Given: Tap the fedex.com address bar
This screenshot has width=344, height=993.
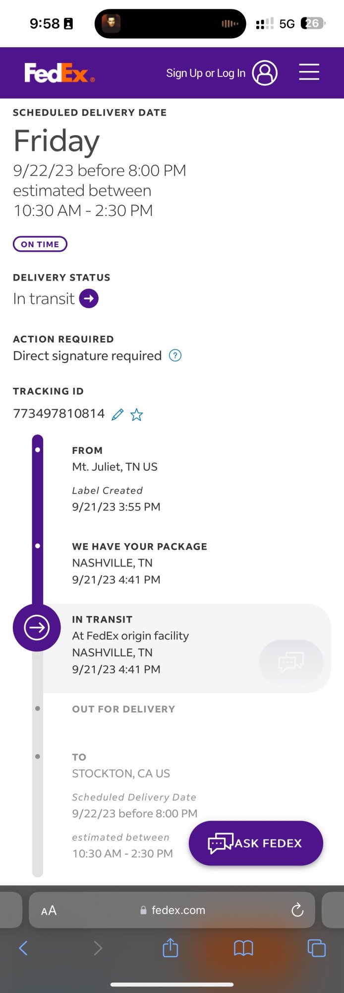Looking at the screenshot, I should click(172, 910).
